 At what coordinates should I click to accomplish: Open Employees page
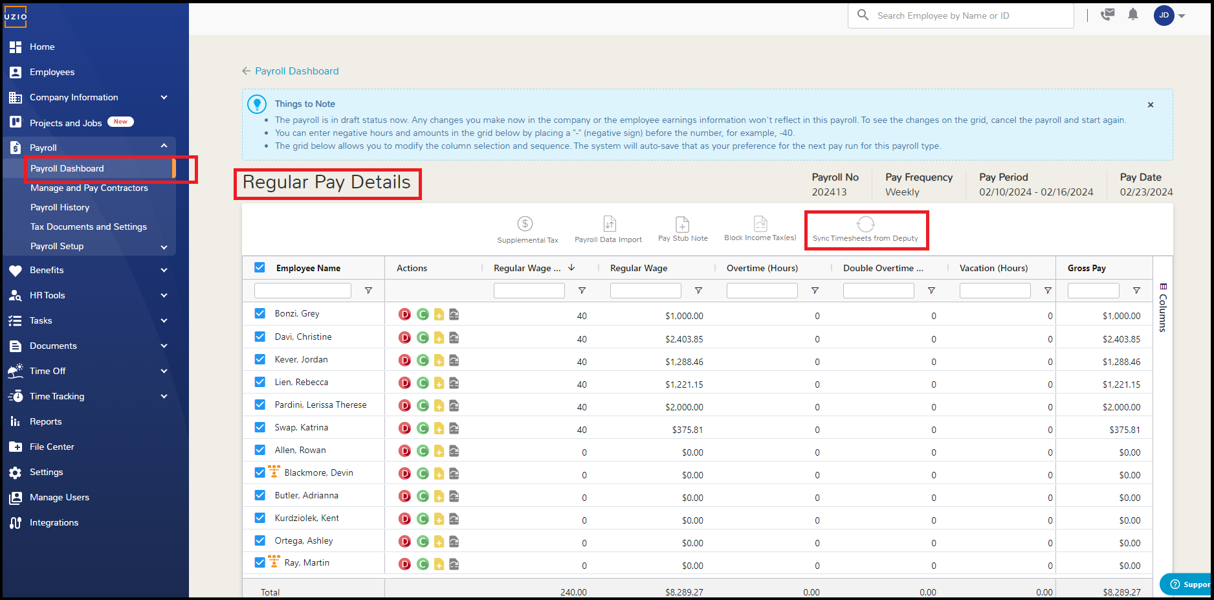(52, 72)
